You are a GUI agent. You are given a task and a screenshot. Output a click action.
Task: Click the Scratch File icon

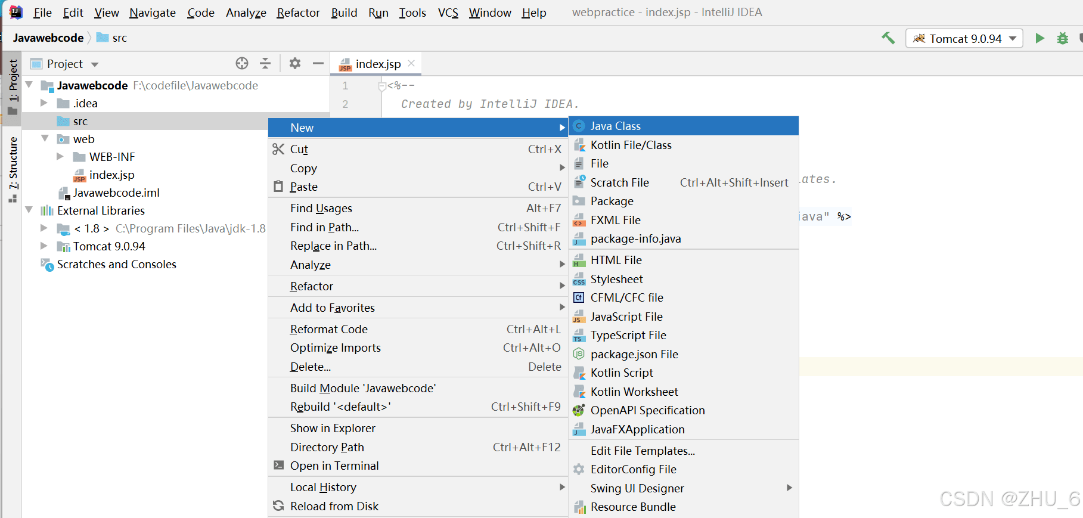tap(579, 182)
